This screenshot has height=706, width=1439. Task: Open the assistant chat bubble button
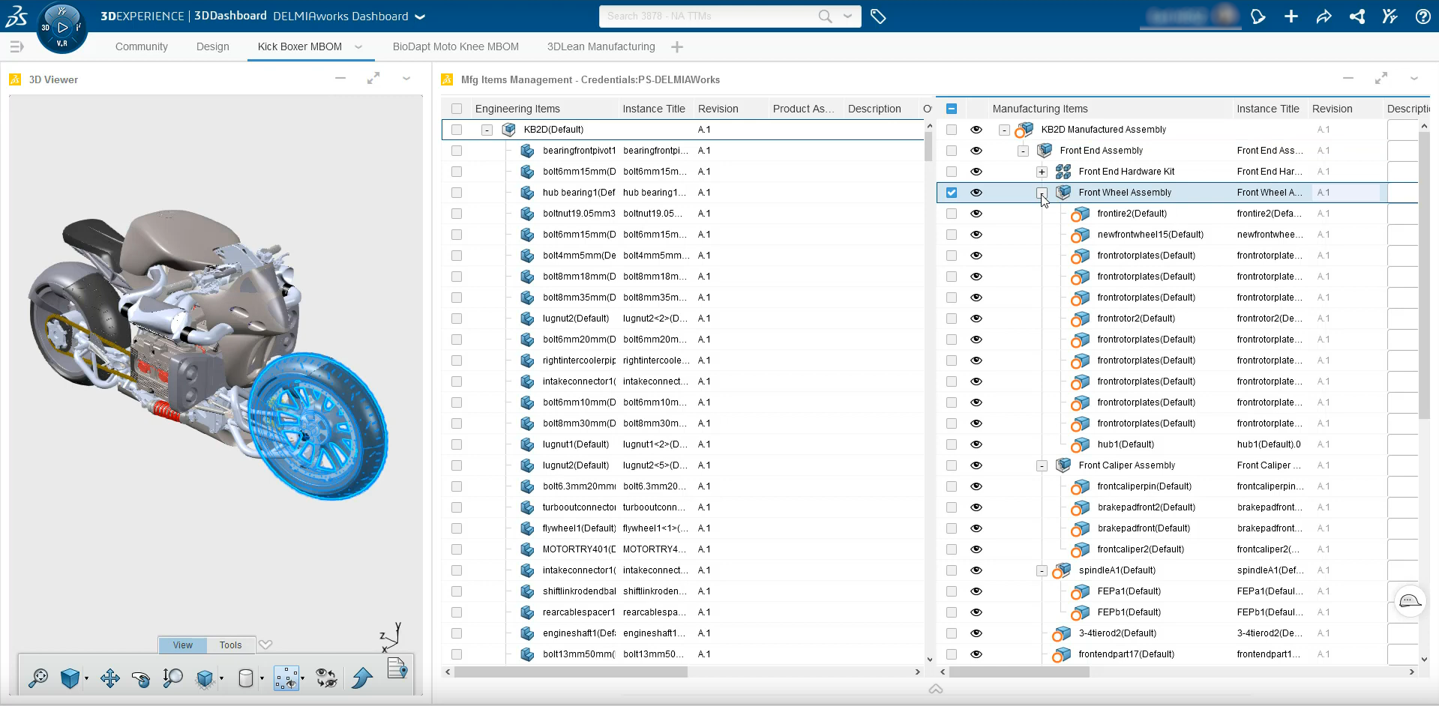(x=1410, y=601)
